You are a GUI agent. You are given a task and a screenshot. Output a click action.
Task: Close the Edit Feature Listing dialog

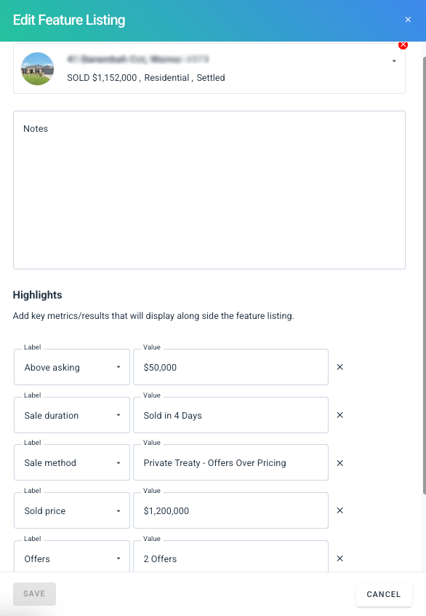(408, 20)
